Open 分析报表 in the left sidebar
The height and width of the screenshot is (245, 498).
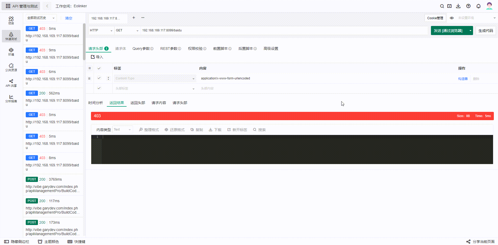[11, 98]
